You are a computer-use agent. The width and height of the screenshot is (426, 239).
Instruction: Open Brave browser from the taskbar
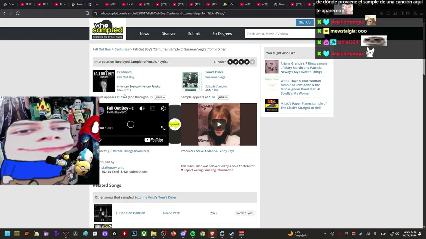212,234
